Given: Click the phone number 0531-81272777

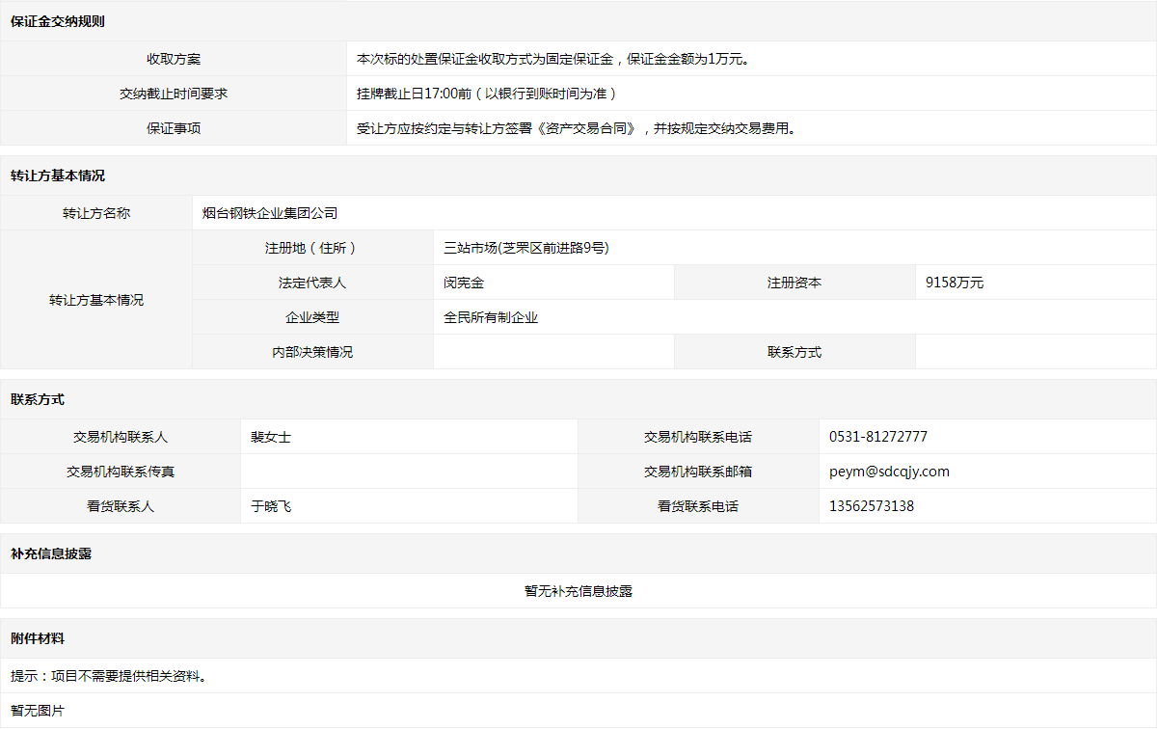Looking at the screenshot, I should 878,437.
